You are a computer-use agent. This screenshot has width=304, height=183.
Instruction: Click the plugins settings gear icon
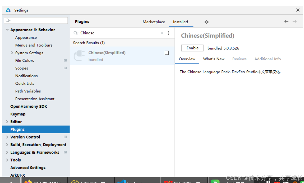207,22
